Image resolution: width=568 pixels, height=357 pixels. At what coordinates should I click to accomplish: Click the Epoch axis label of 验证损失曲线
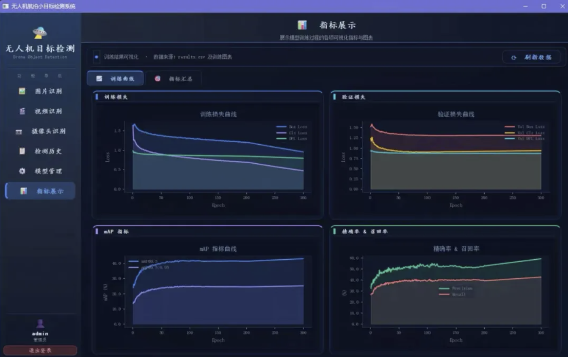coord(456,205)
